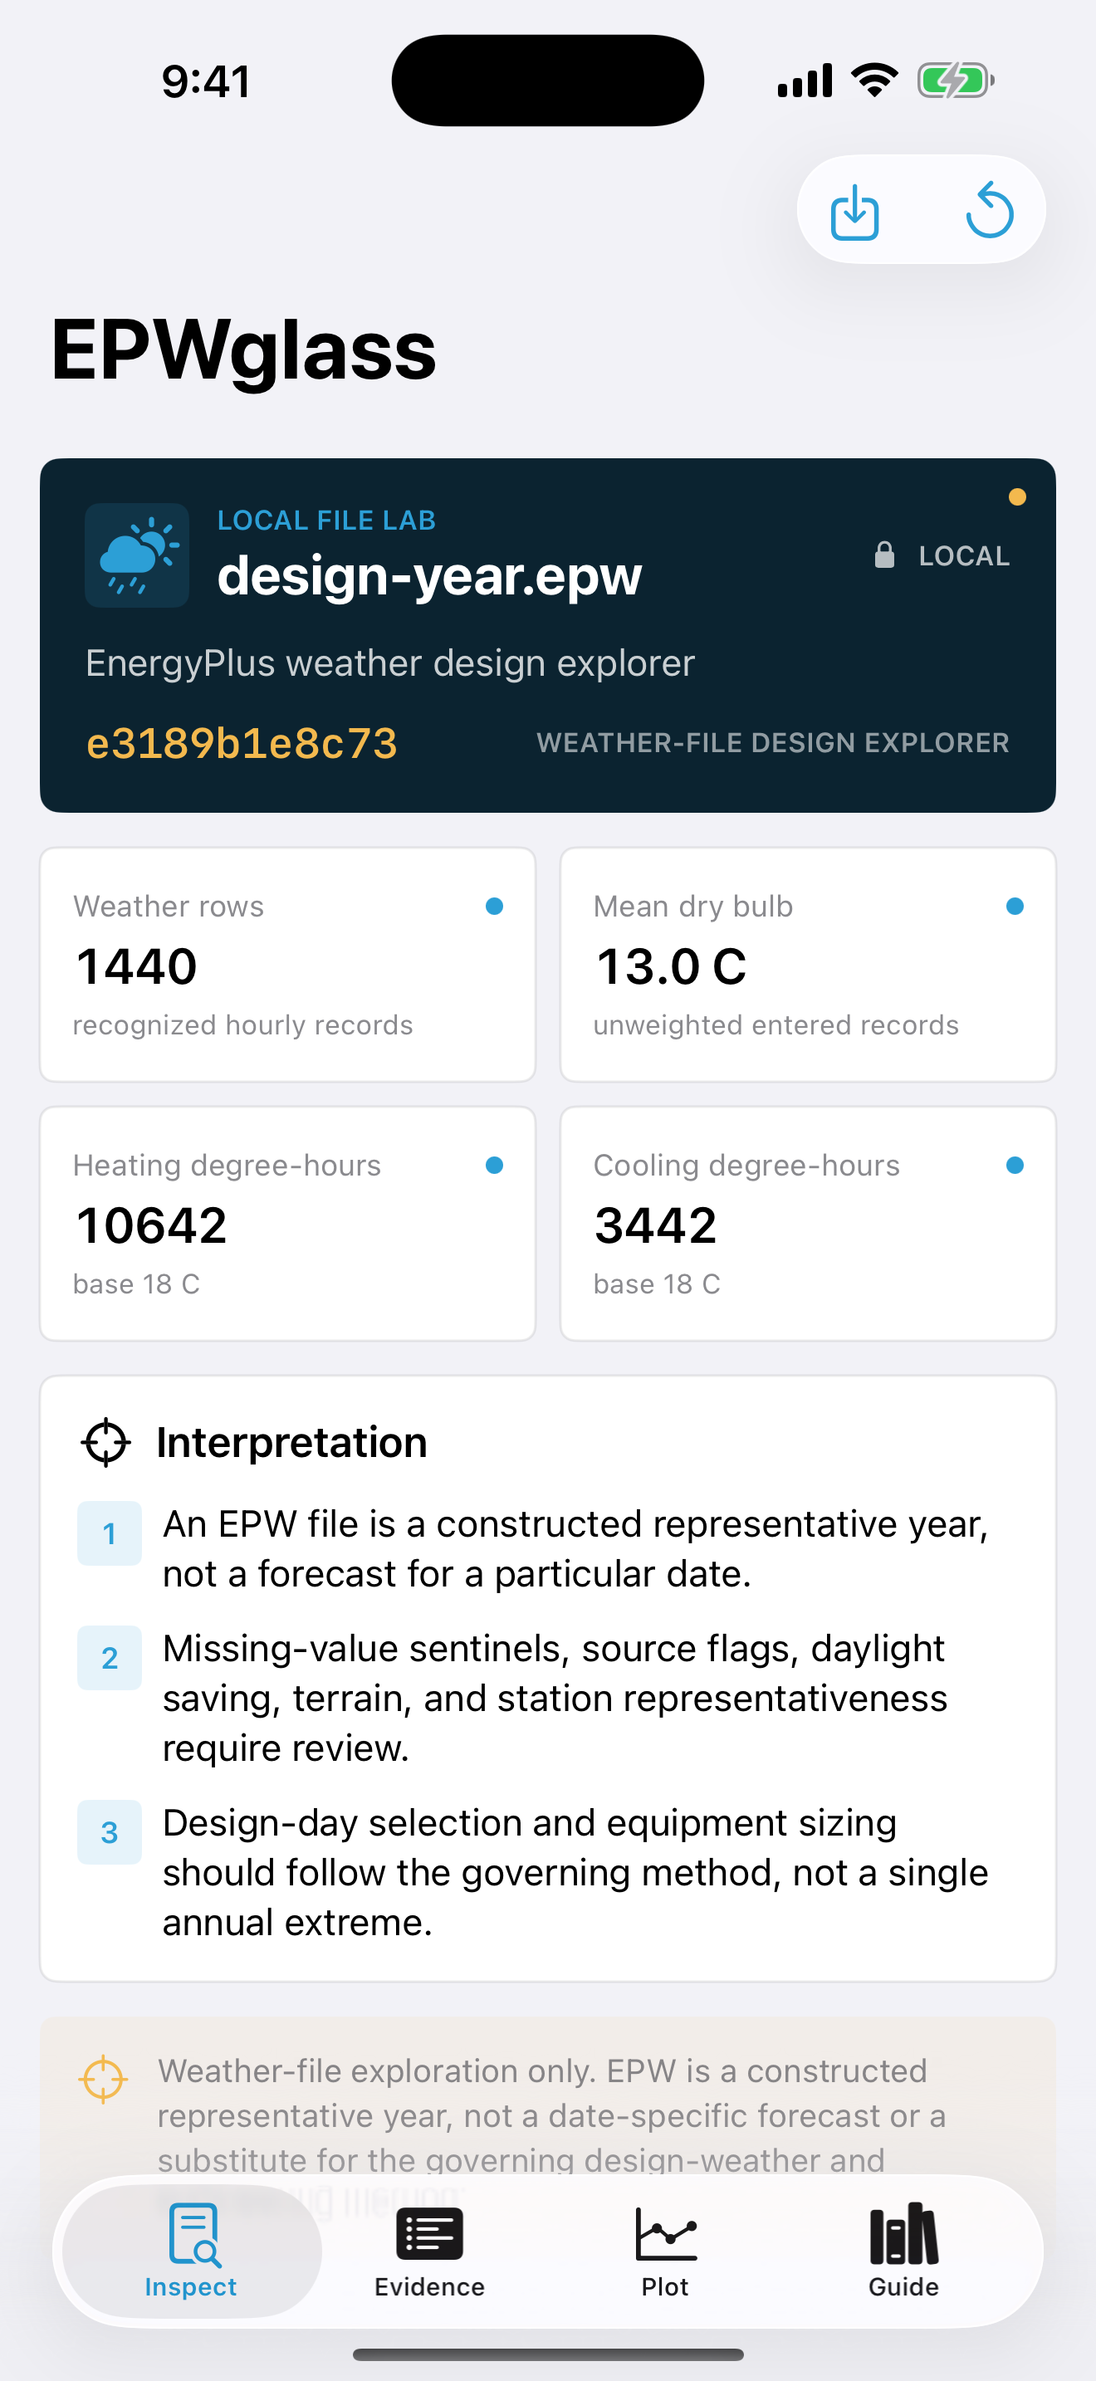Tap the Heating degree-hours 10642 card
This screenshot has width=1096, height=2381.
click(x=287, y=1223)
